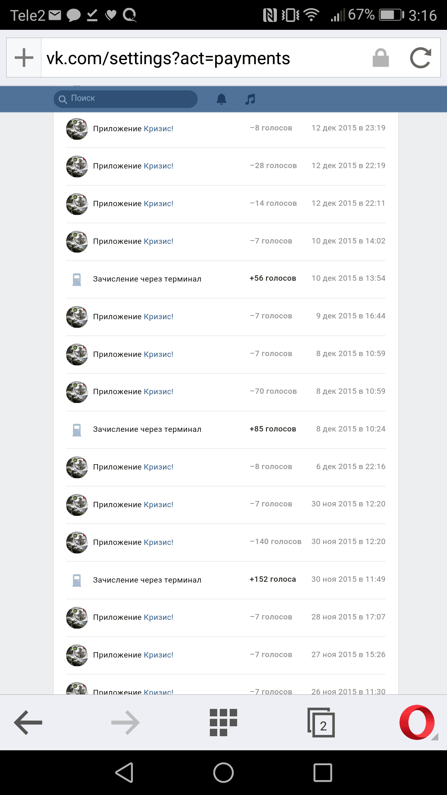This screenshot has width=447, height=795.
Task: Open the VK music note icon
Action: [x=250, y=99]
